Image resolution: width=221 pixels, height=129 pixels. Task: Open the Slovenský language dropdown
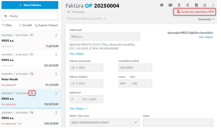pos(206,19)
